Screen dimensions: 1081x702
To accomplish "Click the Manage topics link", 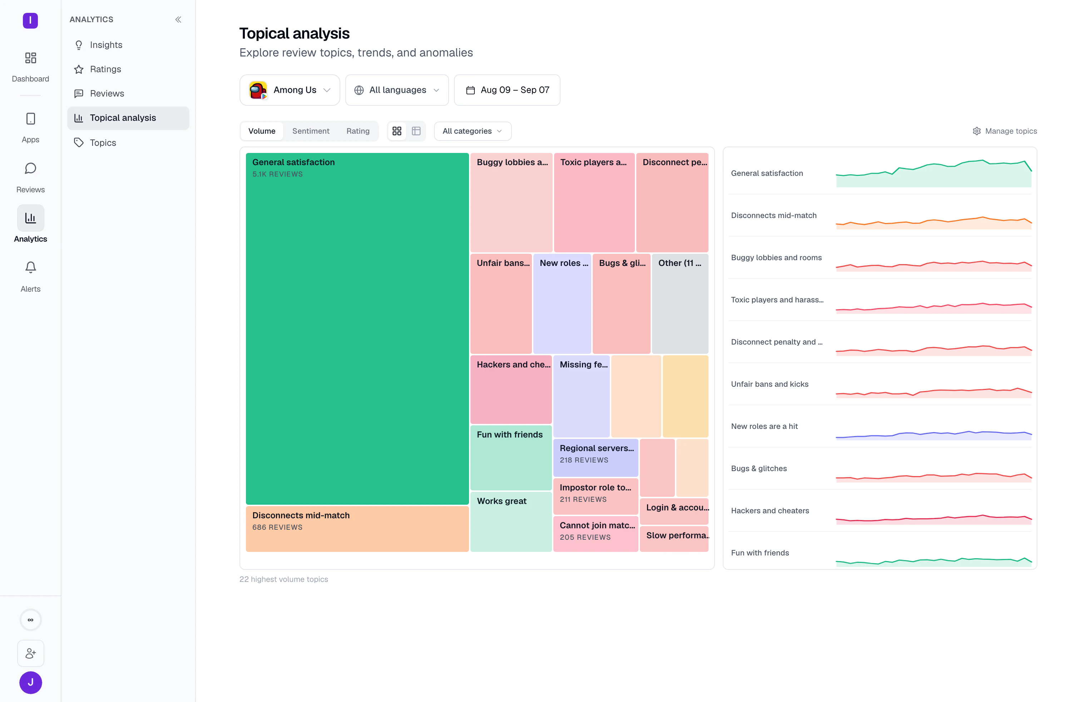I will pyautogui.click(x=1005, y=131).
